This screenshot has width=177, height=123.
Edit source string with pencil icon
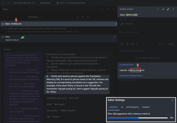click(168, 9)
